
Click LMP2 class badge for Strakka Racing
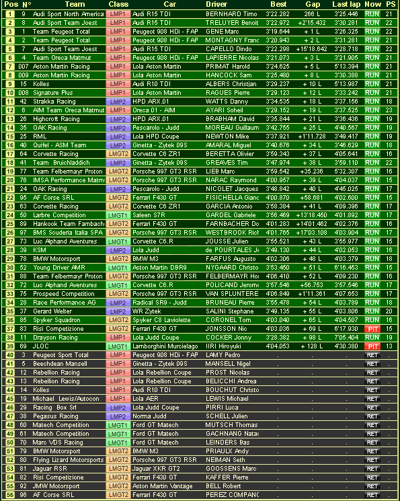pyautogui.click(x=118, y=102)
